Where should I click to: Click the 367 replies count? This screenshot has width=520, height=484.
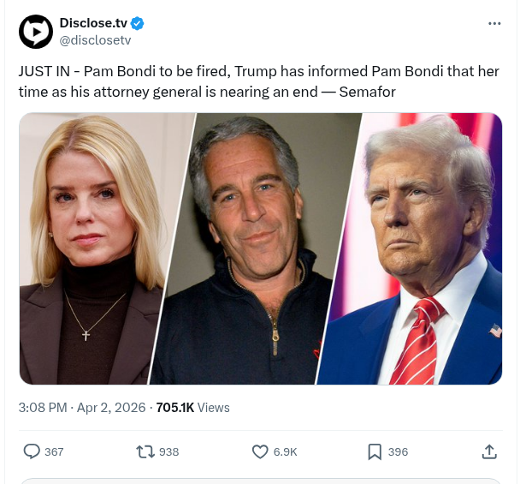click(x=54, y=451)
